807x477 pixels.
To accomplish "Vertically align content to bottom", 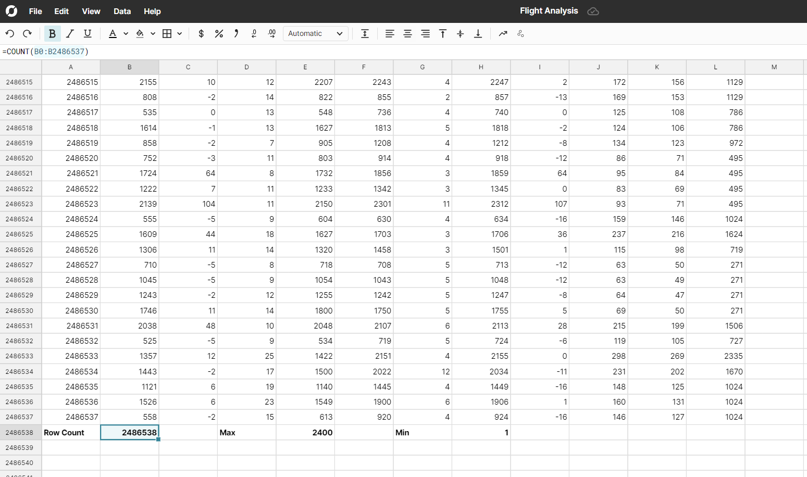I will [x=478, y=34].
